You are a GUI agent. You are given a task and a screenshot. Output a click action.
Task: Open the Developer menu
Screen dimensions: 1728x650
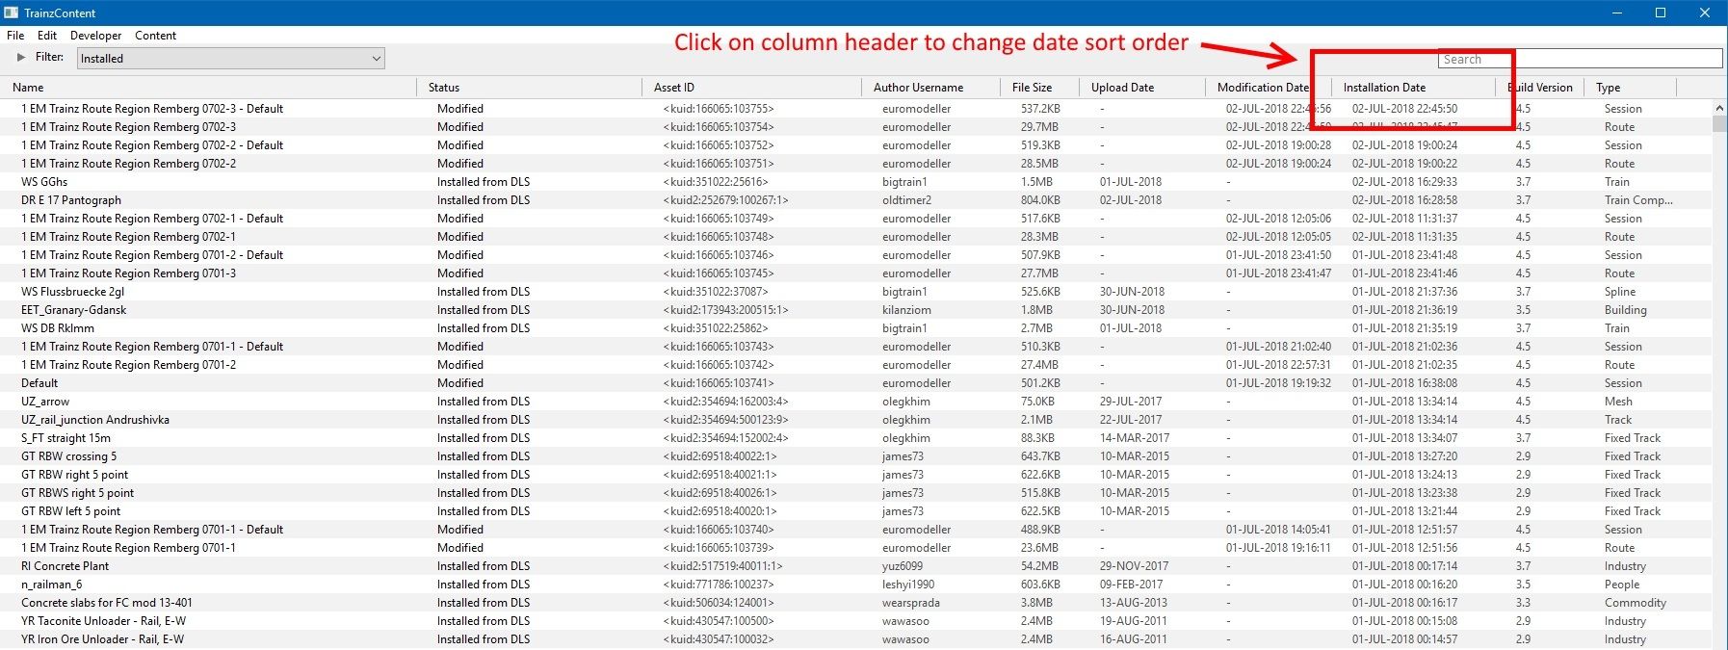tap(96, 36)
